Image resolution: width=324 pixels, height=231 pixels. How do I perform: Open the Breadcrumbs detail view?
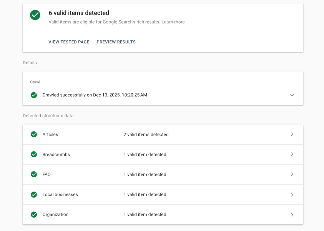coord(292,154)
